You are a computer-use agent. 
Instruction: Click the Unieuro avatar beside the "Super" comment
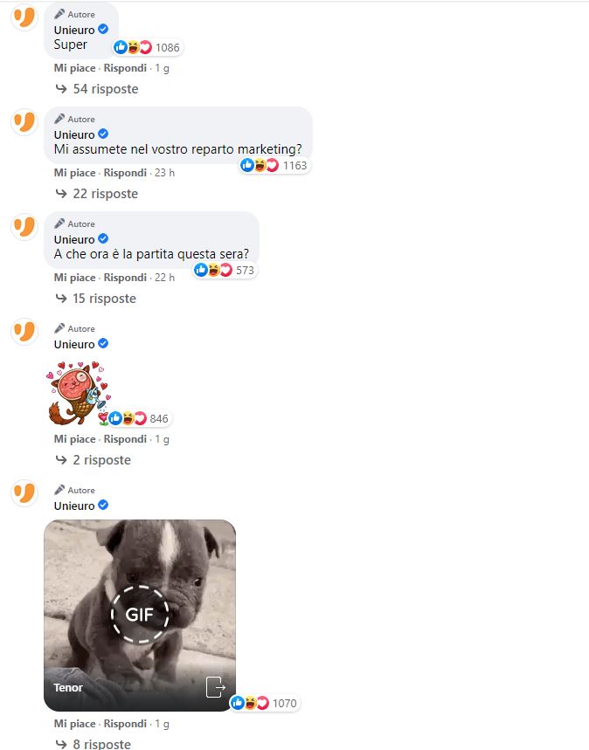coord(24,17)
